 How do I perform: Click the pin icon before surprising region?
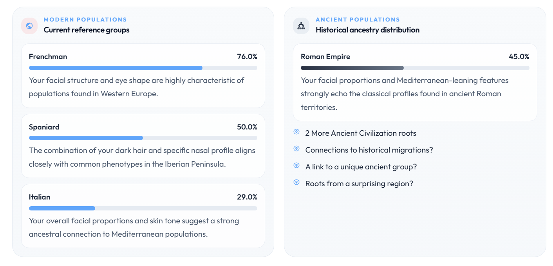pos(296,182)
